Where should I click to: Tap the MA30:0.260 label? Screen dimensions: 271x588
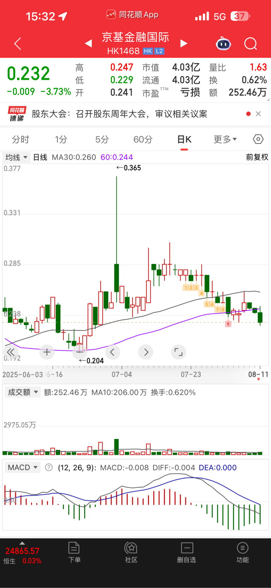click(x=74, y=157)
